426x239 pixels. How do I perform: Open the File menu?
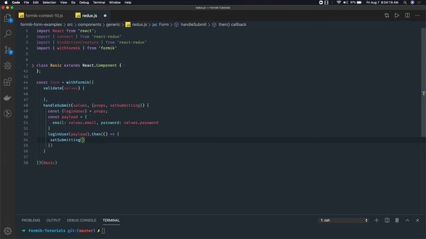(27, 3)
